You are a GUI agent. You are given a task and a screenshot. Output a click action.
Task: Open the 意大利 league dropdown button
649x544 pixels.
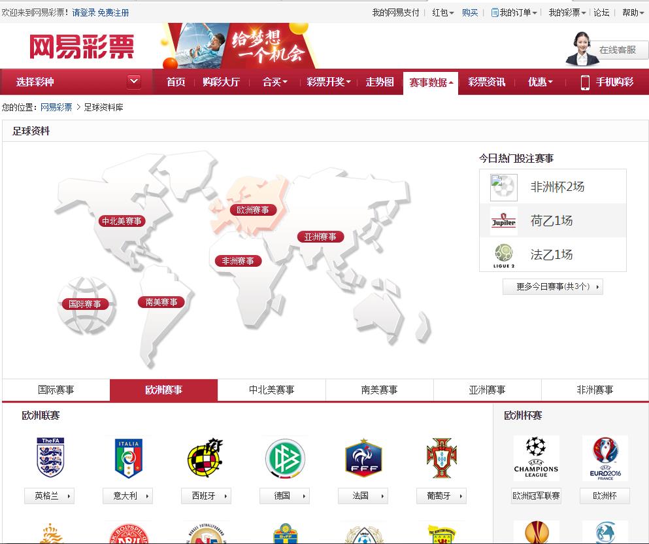[x=128, y=496]
